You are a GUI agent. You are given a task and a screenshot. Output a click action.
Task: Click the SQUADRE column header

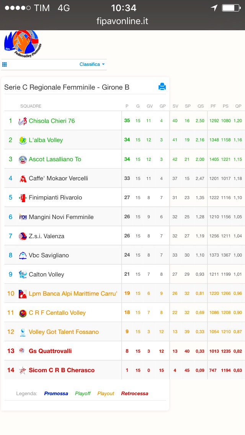[x=31, y=106]
